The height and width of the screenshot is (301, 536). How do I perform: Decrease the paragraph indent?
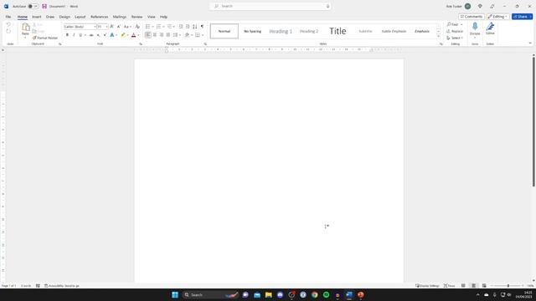click(181, 27)
